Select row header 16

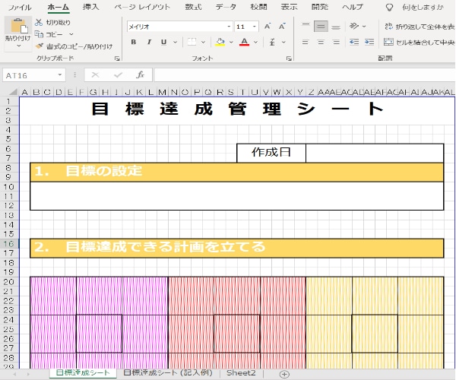(x=9, y=244)
